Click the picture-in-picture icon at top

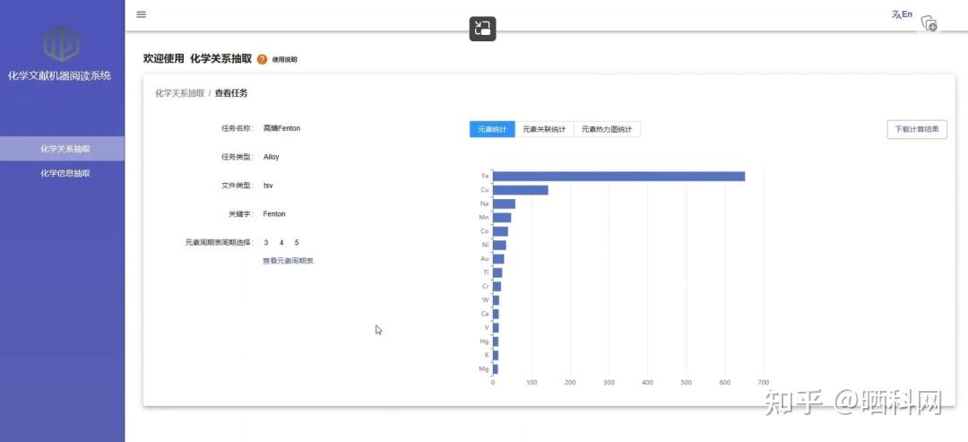(x=482, y=29)
